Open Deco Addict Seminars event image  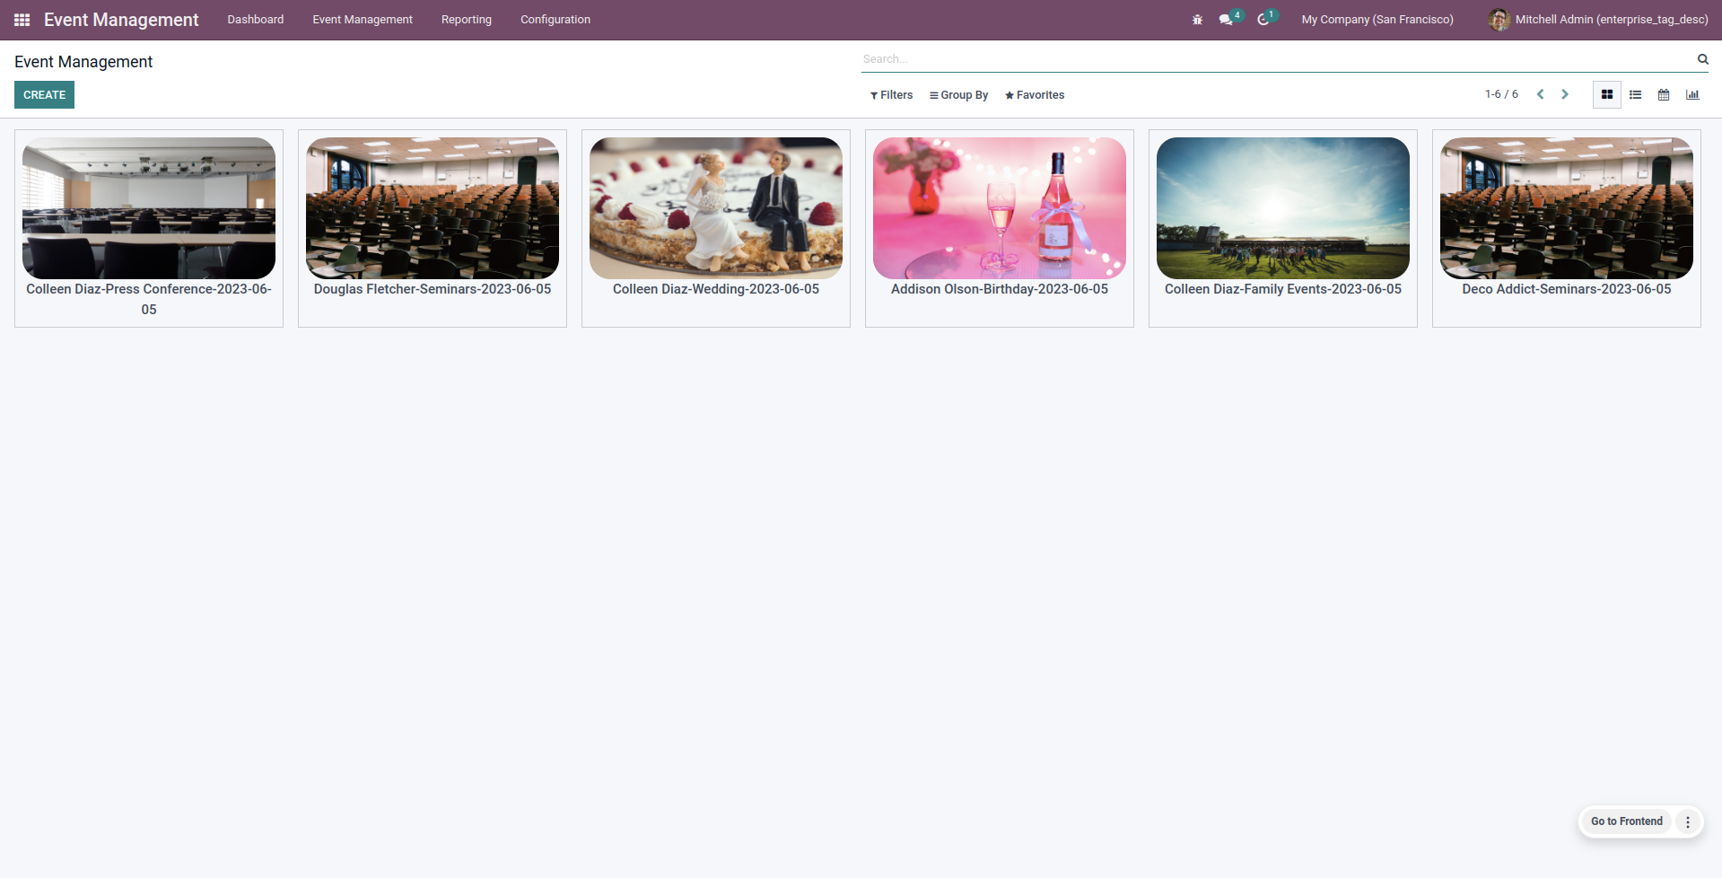[1567, 208]
